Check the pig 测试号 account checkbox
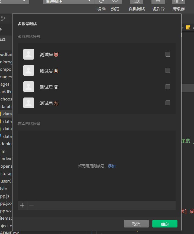The image size is (194, 234). [x=168, y=54]
